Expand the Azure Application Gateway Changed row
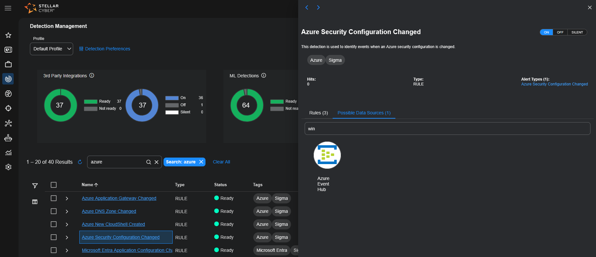 (67, 198)
